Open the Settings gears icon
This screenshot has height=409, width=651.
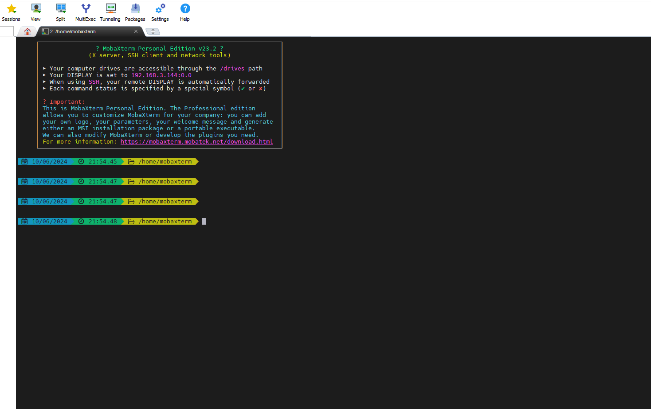click(160, 8)
